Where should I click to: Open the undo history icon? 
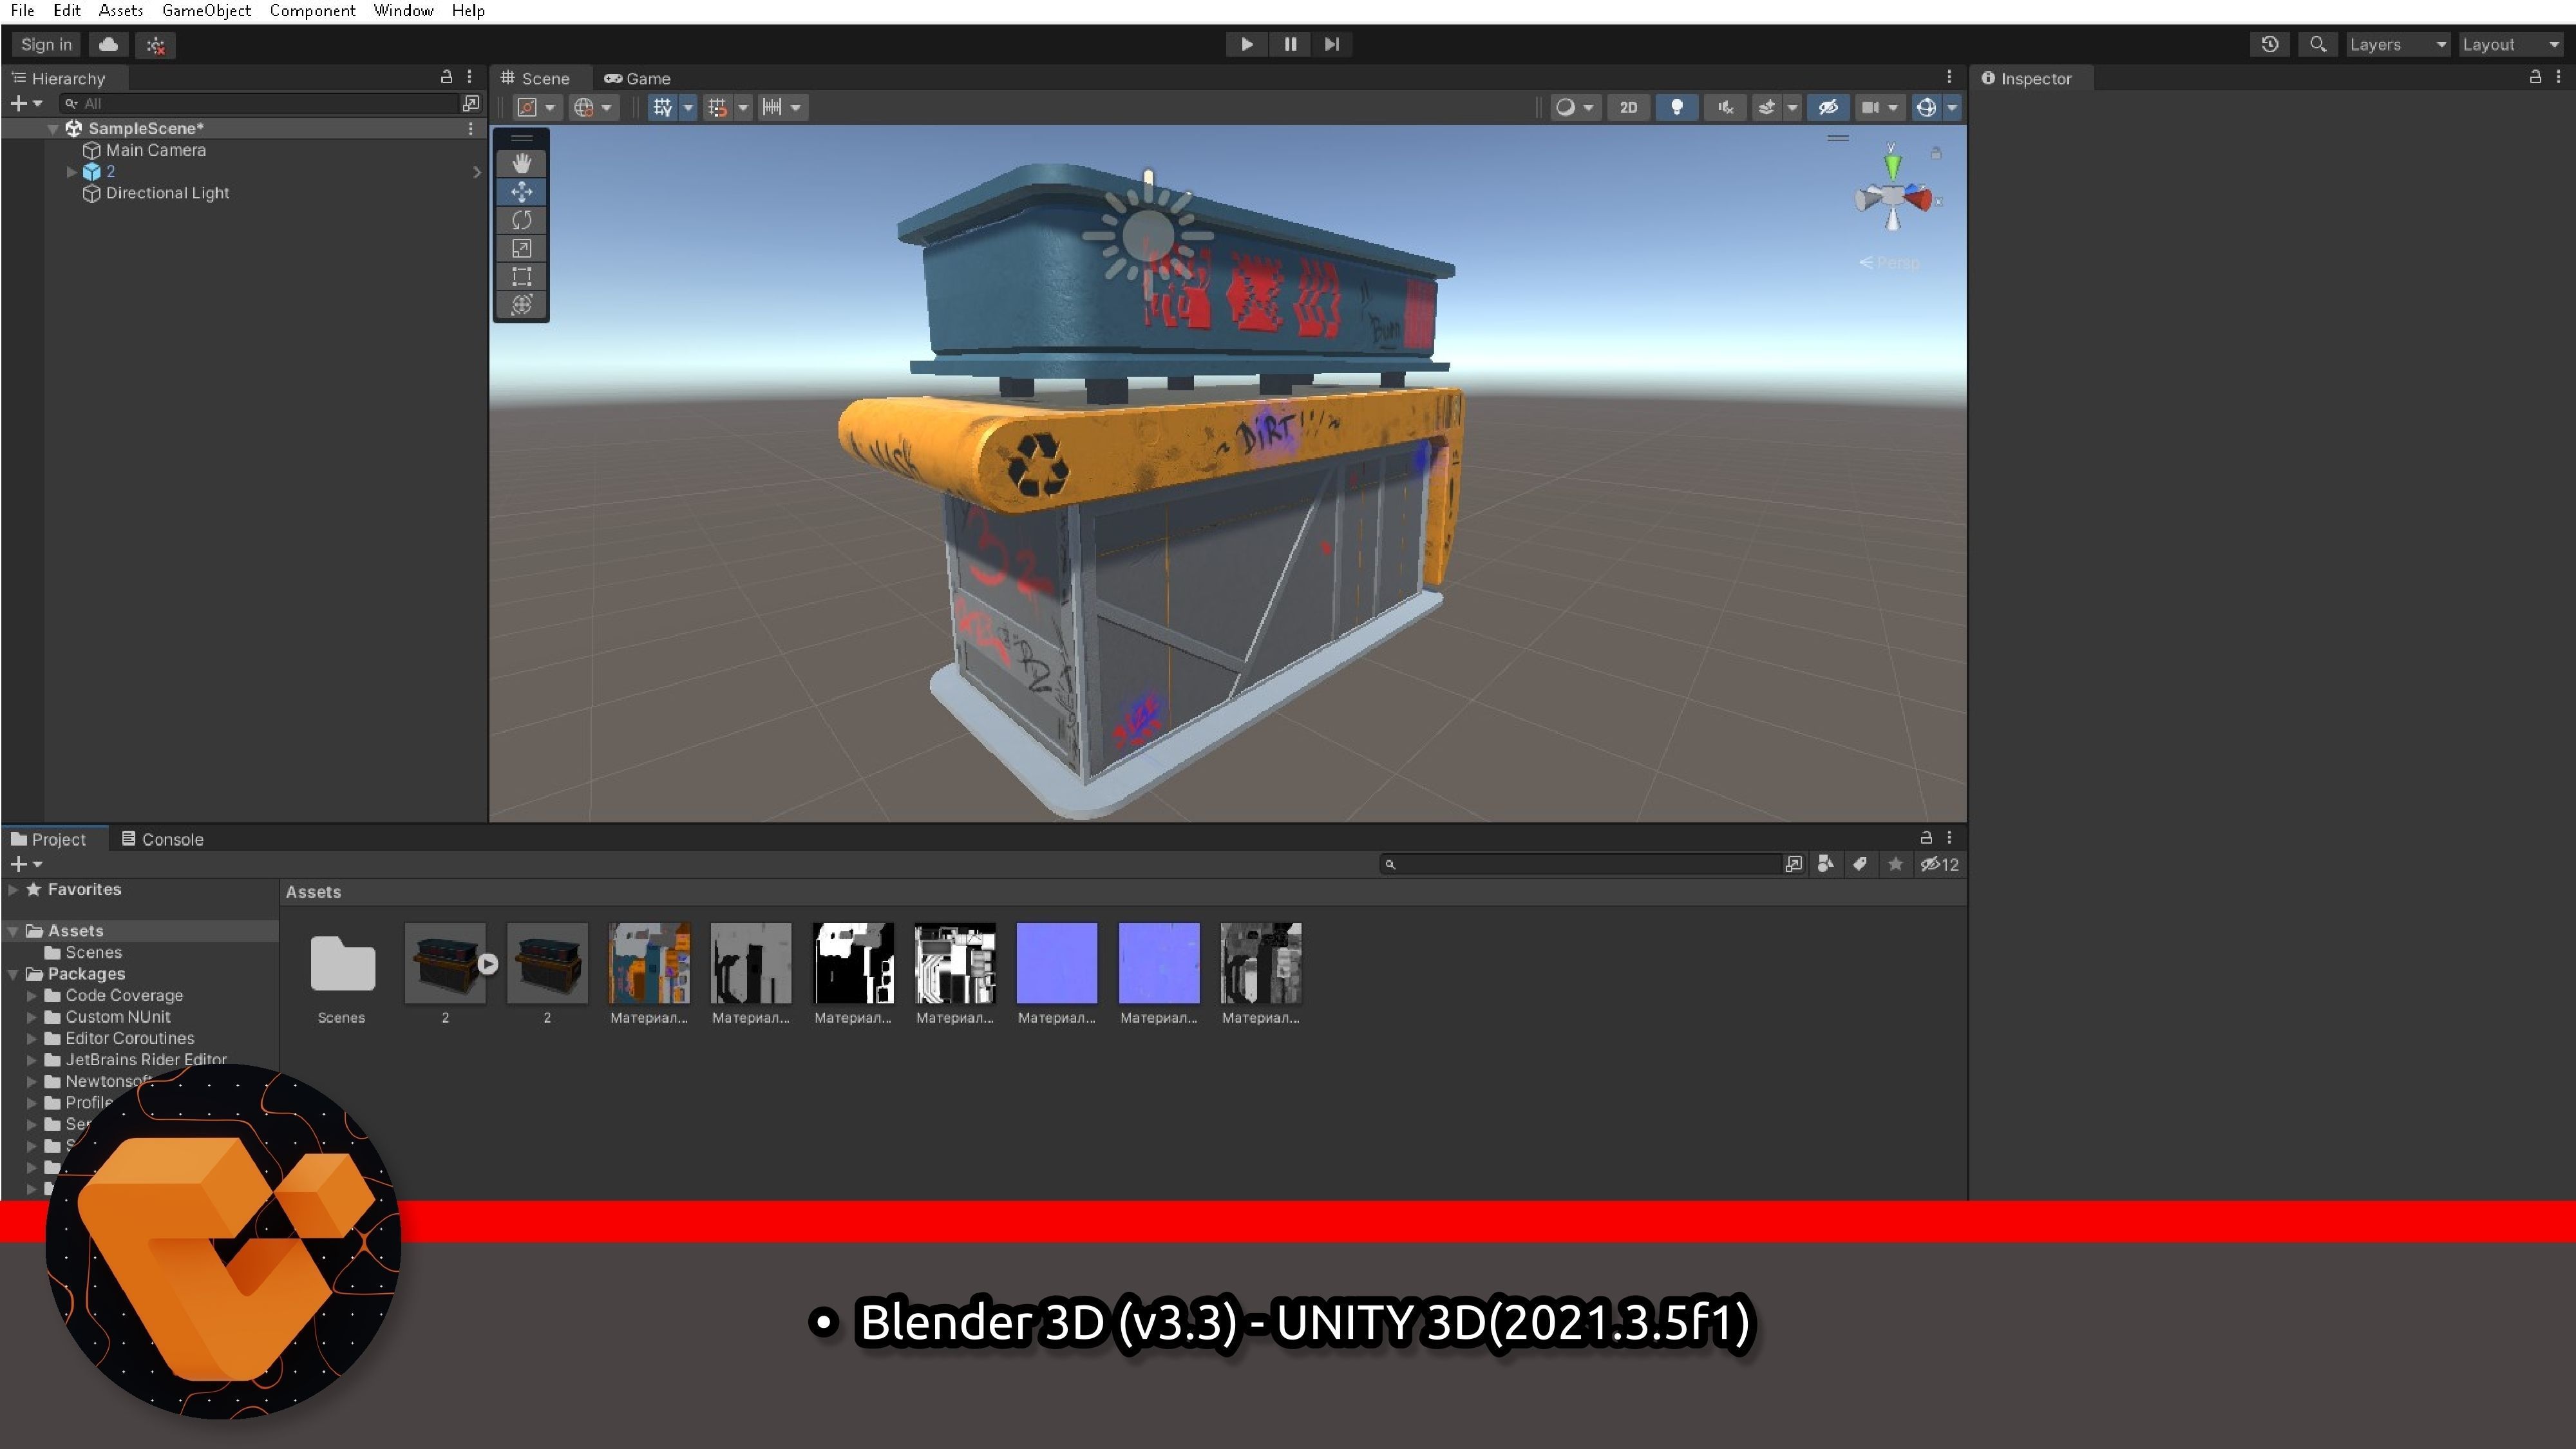pos(2270,44)
